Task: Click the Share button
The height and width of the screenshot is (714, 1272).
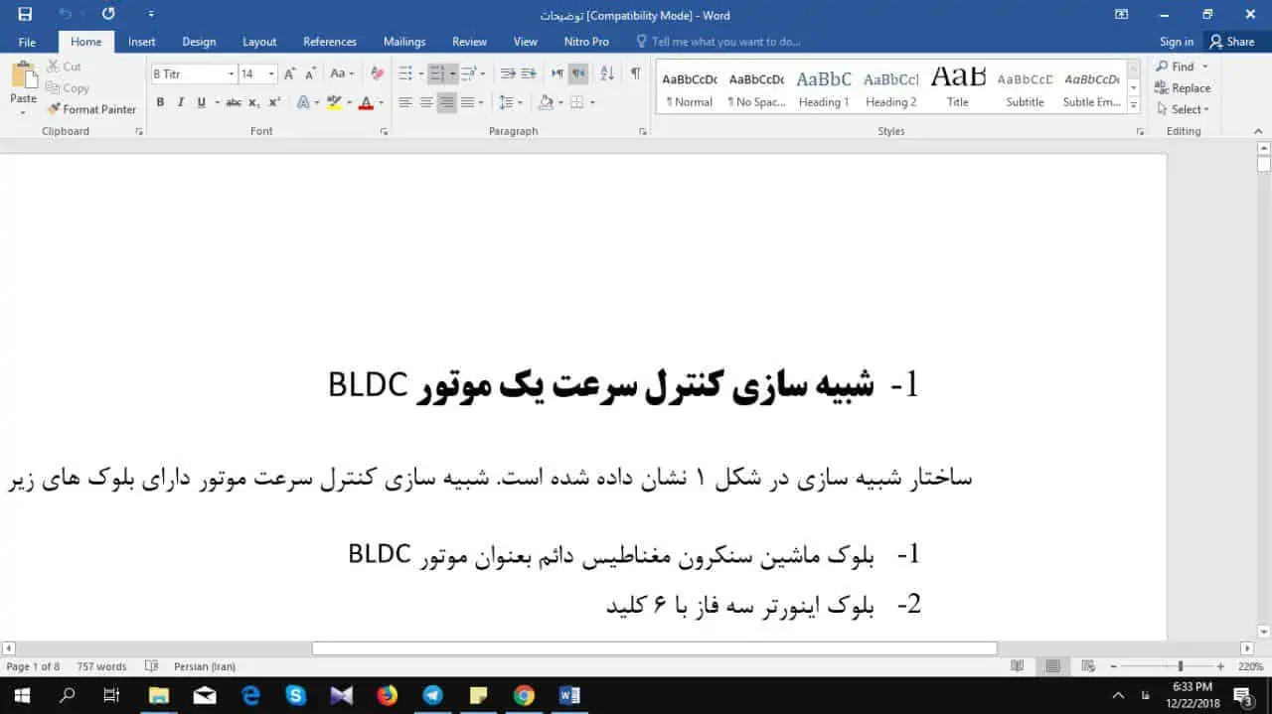Action: [x=1231, y=42]
